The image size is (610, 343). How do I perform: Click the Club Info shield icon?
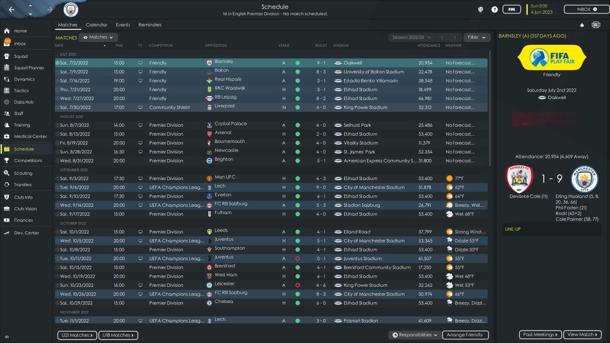(x=7, y=197)
